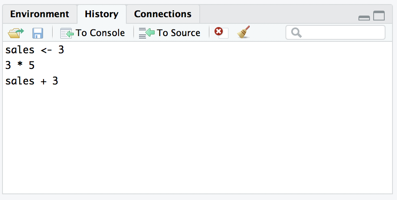The width and height of the screenshot is (397, 200).
Task: Clear all history with the broom icon
Action: (x=243, y=32)
